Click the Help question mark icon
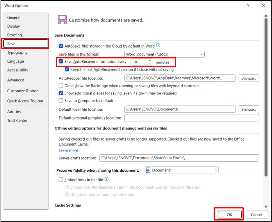Screen dimensions: 272x222 (248, 5)
